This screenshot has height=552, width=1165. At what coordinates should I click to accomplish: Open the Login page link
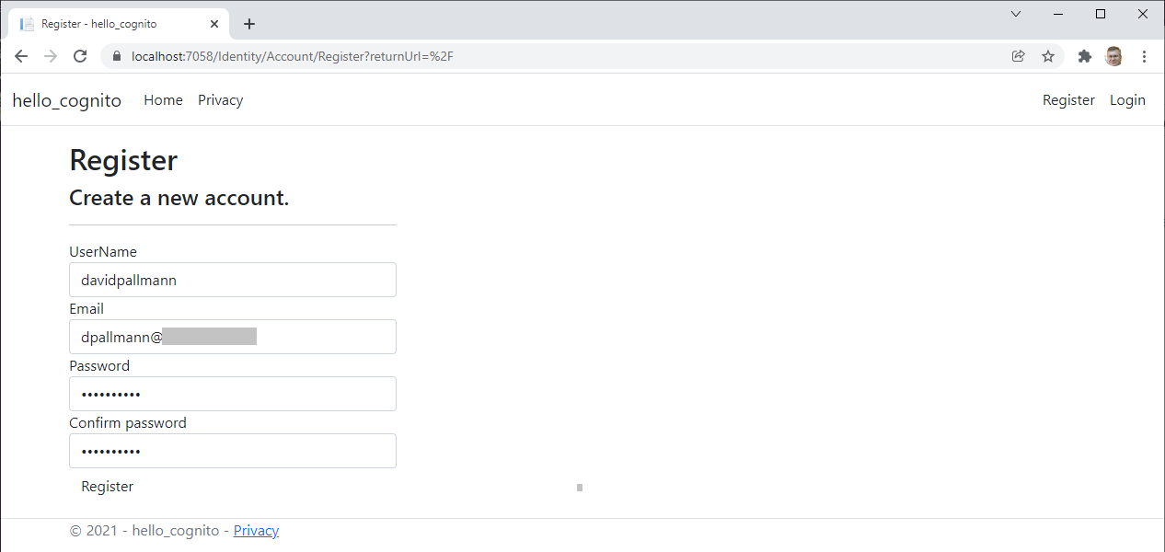[x=1127, y=100]
